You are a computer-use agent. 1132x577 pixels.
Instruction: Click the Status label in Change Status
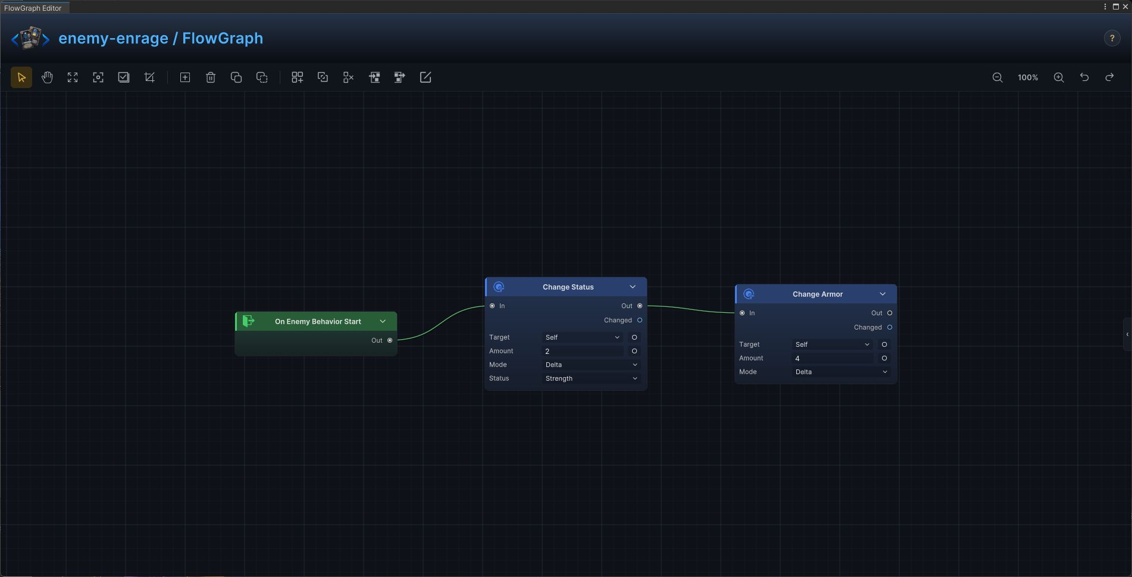pyautogui.click(x=499, y=378)
